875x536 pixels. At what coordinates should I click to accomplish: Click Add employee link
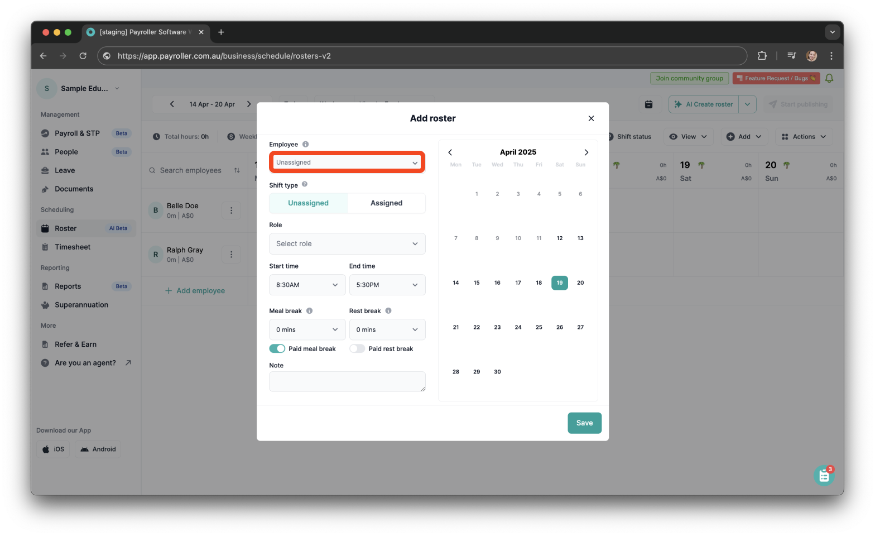(x=195, y=291)
